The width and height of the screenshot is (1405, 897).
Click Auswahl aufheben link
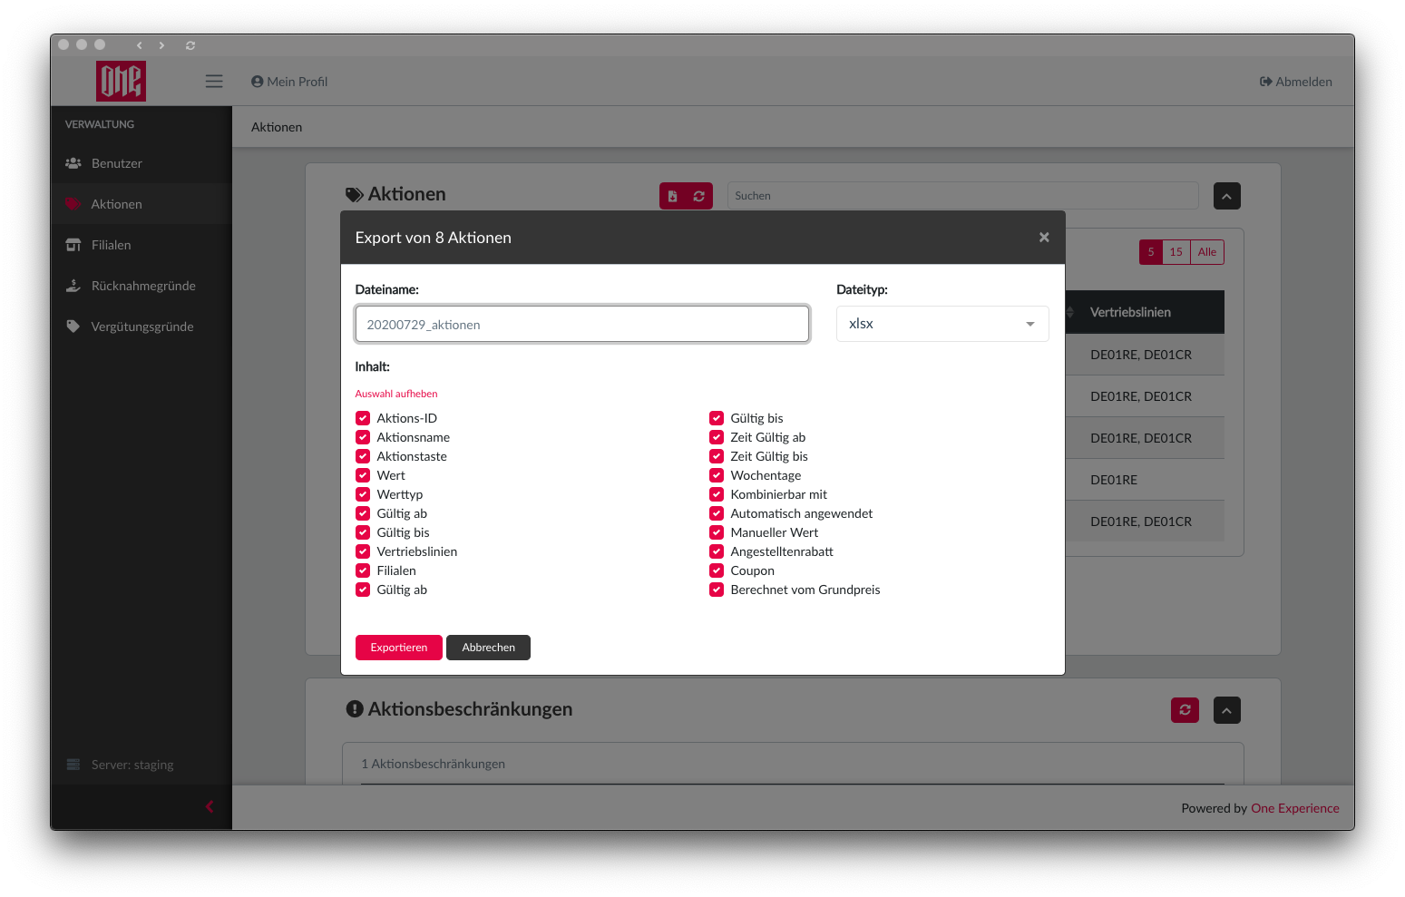(396, 394)
